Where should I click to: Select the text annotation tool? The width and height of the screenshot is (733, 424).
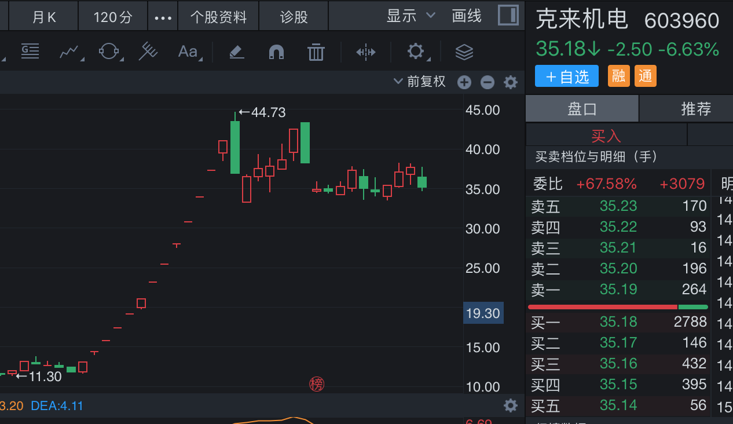pos(188,52)
